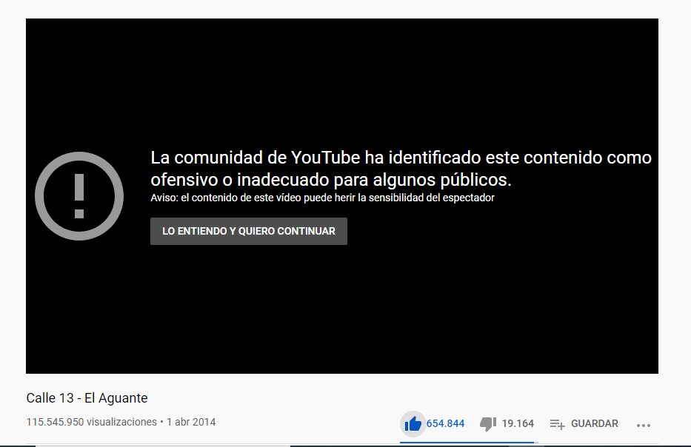Click the add-to-playlist save icon
Viewport: 691px width, 447px height.
tap(557, 424)
